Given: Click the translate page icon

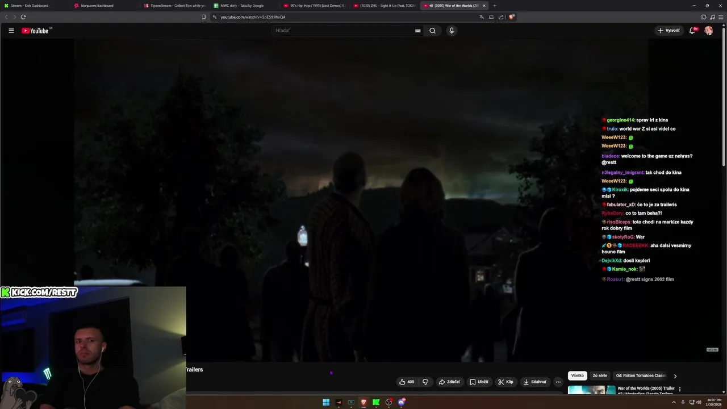Looking at the screenshot, I should tap(482, 17).
